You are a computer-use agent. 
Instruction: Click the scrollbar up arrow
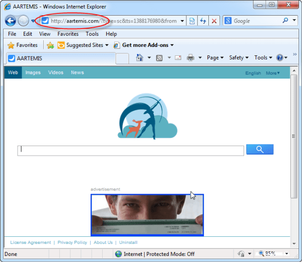tap(294, 71)
